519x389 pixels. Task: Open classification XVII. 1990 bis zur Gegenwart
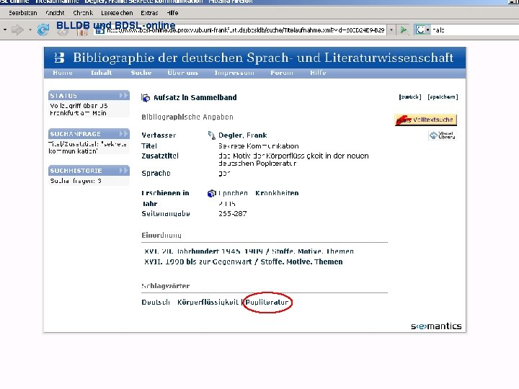(244, 262)
